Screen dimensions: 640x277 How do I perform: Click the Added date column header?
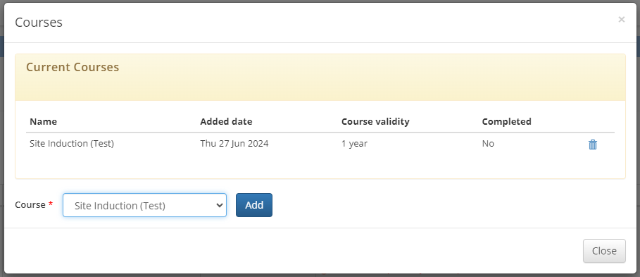tap(226, 121)
